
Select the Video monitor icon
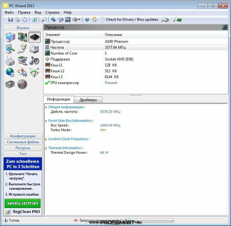point(10,49)
